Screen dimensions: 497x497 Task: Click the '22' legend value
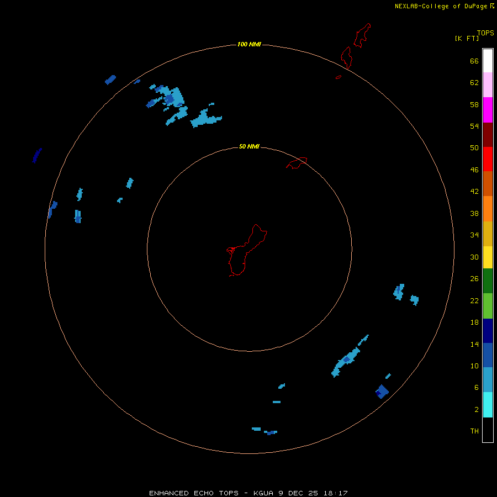pos(474,300)
